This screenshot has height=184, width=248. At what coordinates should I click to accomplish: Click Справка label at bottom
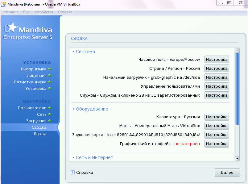[85, 173]
